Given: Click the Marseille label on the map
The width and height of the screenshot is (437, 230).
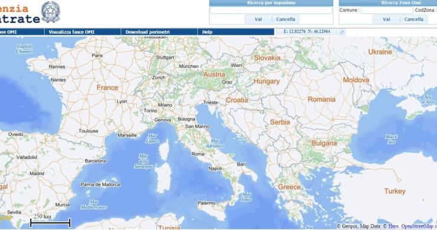Looking at the screenshot, I should (127, 135).
